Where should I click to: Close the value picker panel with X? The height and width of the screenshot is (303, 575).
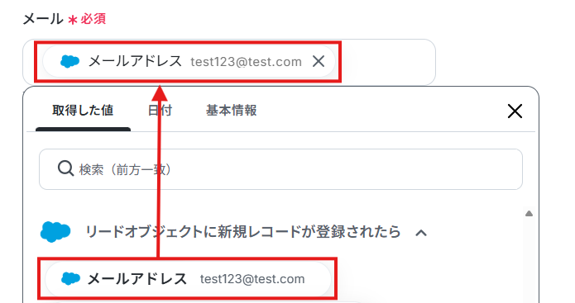pyautogui.click(x=515, y=111)
